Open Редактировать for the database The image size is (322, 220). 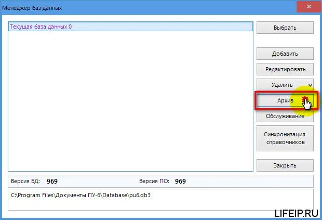[x=285, y=69]
